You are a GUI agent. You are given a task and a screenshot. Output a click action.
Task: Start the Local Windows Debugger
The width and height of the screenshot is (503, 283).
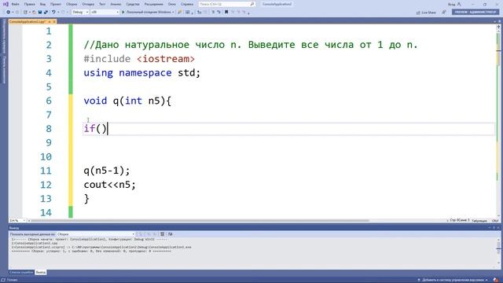pyautogui.click(x=146, y=13)
